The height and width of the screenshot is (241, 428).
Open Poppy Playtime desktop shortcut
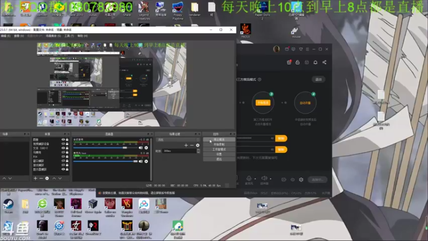pyautogui.click(x=178, y=10)
